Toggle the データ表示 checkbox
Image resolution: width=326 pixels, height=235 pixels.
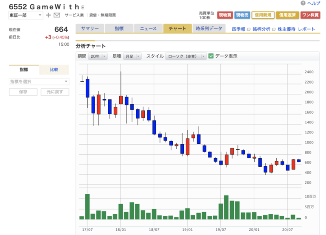[211, 56]
